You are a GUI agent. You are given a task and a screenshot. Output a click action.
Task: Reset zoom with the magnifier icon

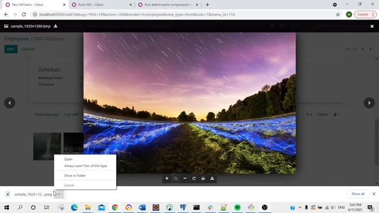pyautogui.click(x=176, y=179)
